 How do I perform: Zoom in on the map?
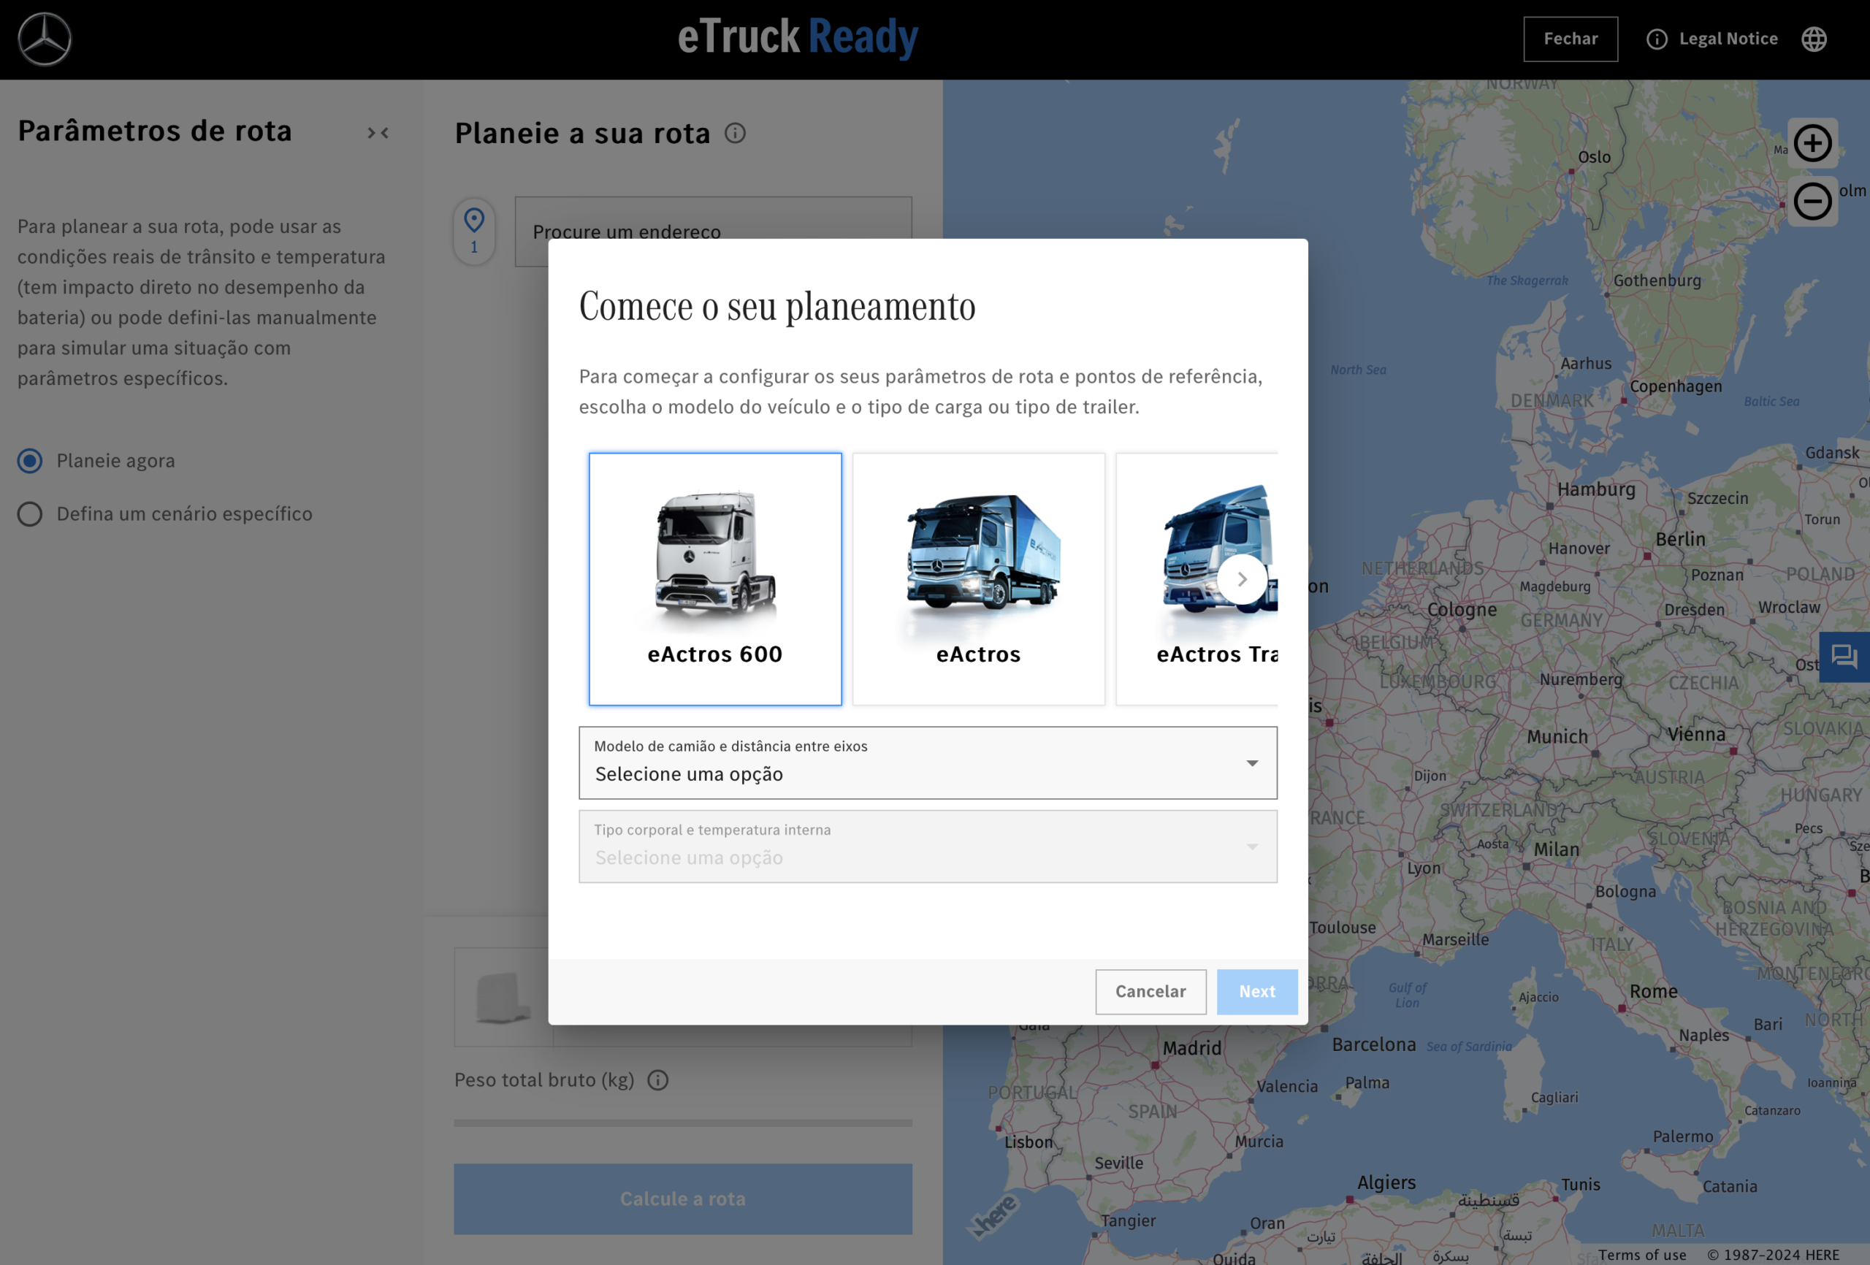pyautogui.click(x=1812, y=143)
